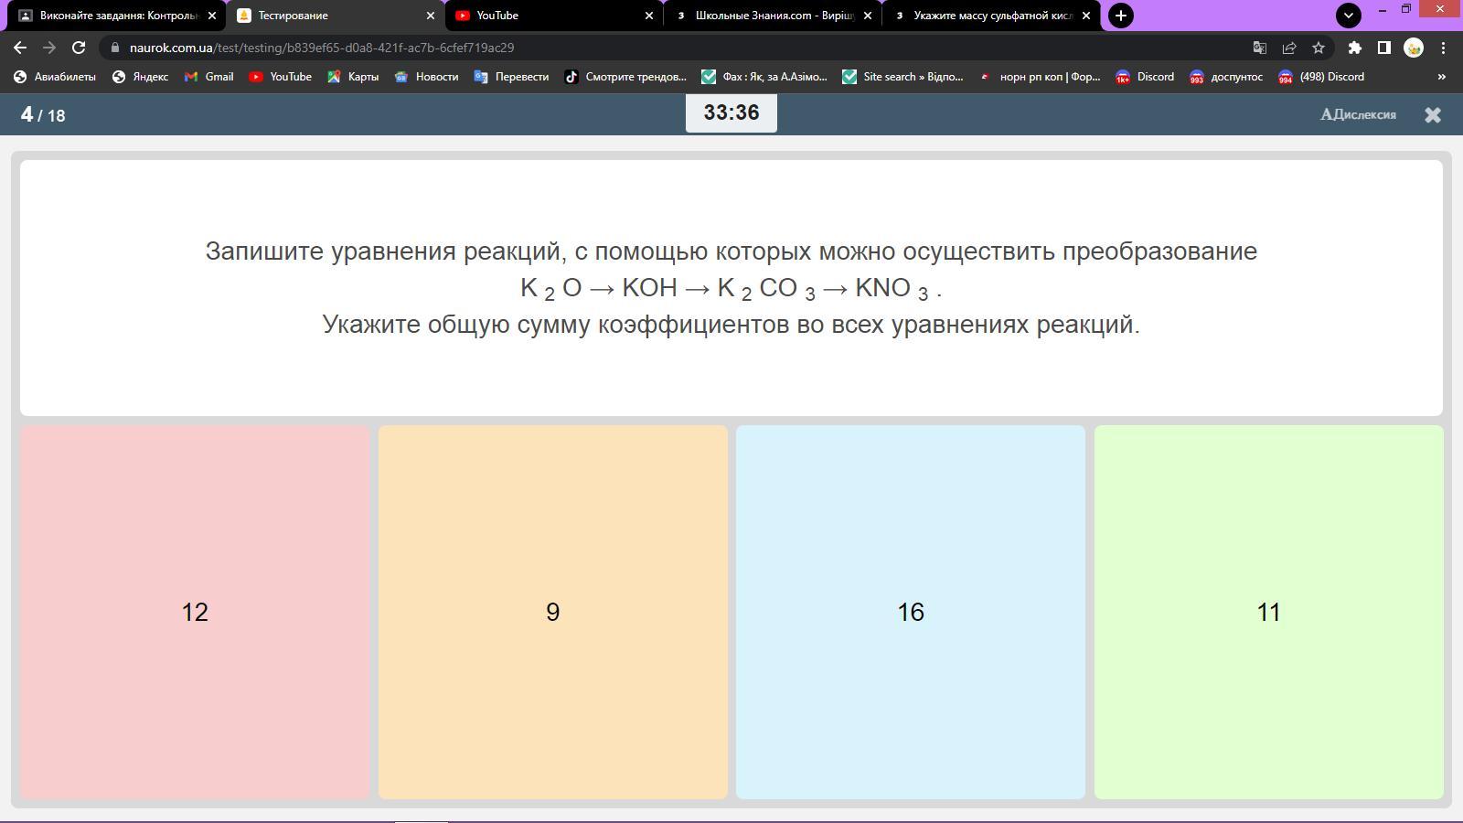Select answer card 9
Viewport: 1463px width, 823px height.
553,612
